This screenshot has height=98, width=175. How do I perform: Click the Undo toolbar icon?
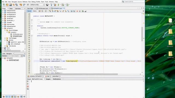(x=21, y=5)
